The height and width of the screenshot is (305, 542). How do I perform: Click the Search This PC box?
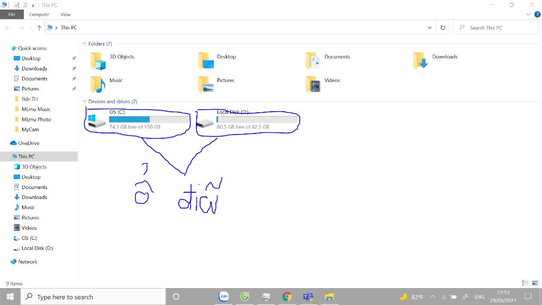pyautogui.click(x=495, y=28)
